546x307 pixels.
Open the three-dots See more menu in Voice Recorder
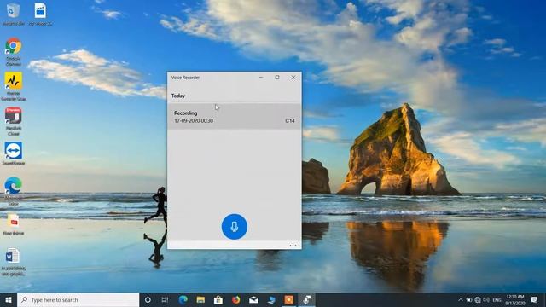(293, 246)
